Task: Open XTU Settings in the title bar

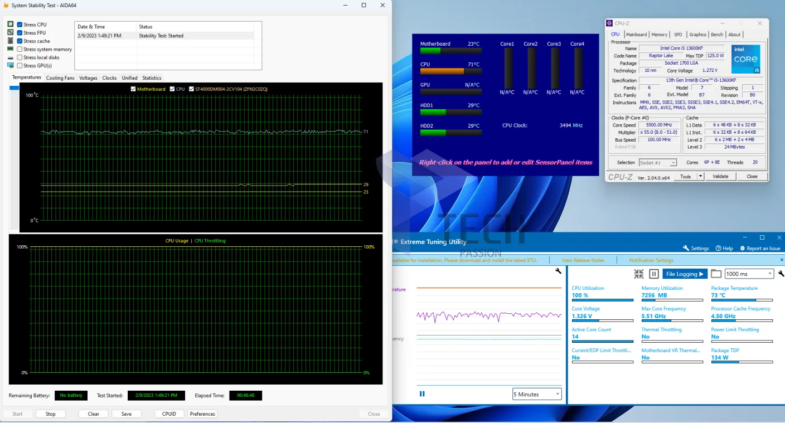Action: tap(696, 249)
